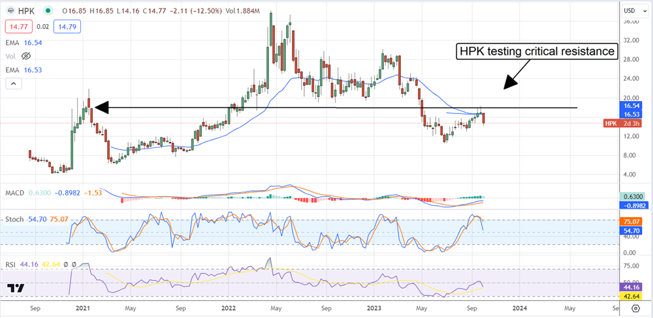653x318 pixels.
Task: Click the green 0.6300 MACD axis label
Action: [x=631, y=197]
